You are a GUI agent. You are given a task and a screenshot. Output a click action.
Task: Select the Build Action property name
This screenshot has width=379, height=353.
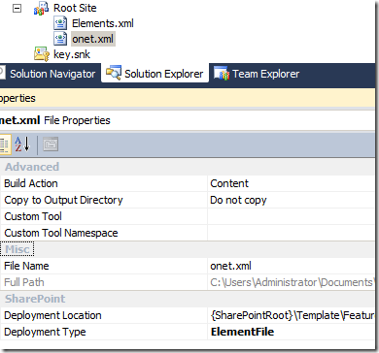[x=31, y=183]
